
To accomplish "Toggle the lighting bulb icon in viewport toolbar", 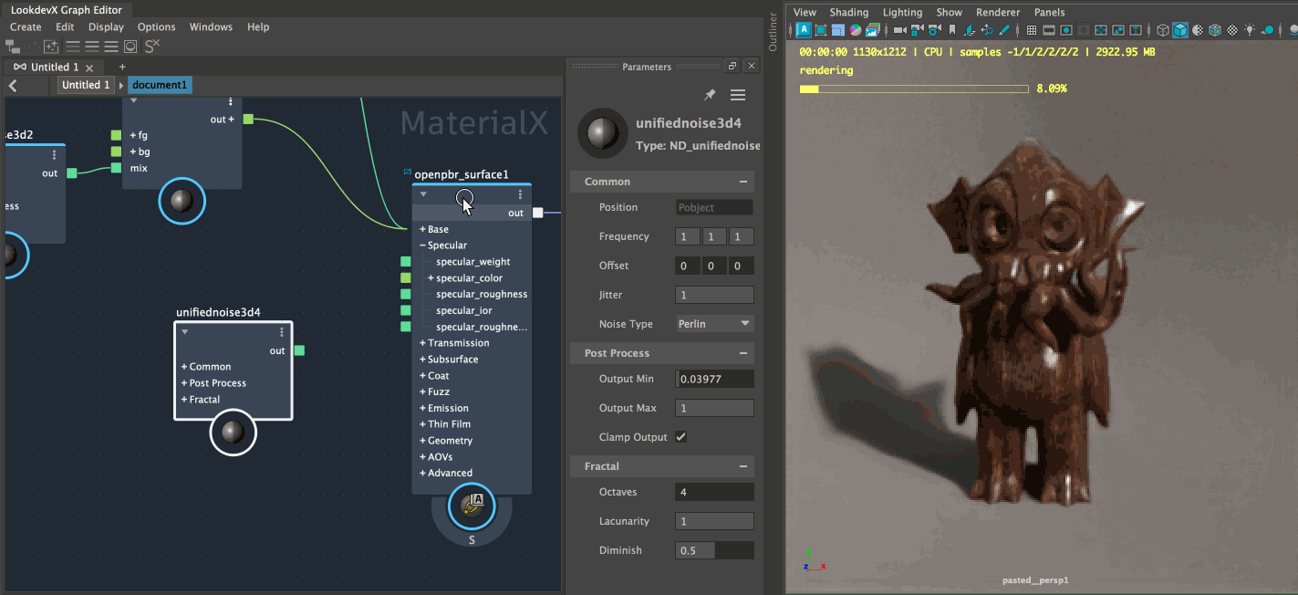I will coord(1250,29).
